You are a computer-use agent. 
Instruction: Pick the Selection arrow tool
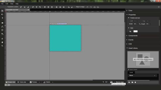pos(2,11)
